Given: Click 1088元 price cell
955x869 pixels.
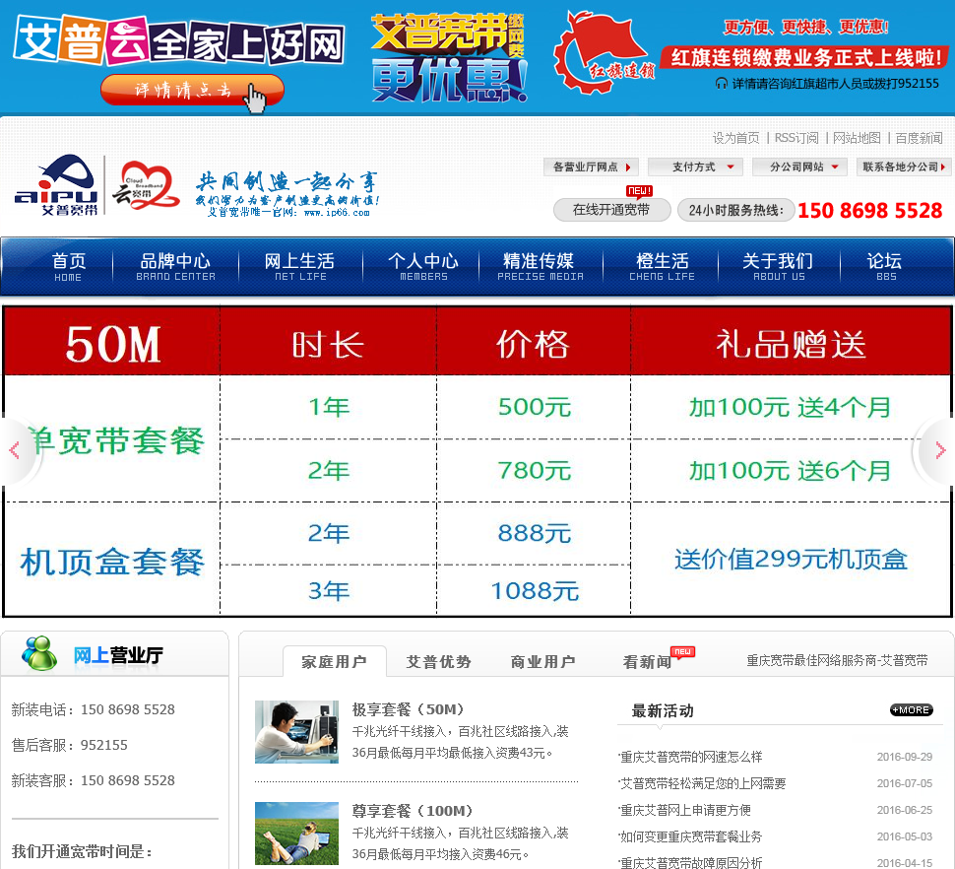Looking at the screenshot, I should click(x=535, y=590).
